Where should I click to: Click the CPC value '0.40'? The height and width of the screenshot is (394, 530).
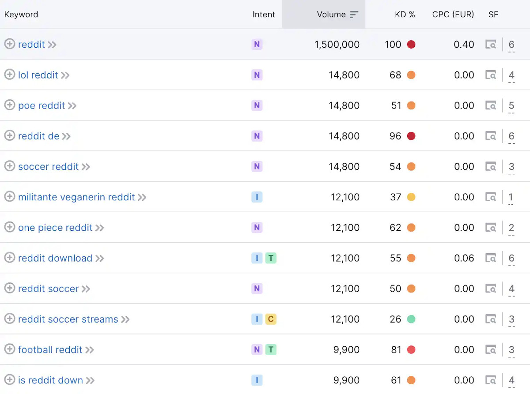[x=464, y=45]
